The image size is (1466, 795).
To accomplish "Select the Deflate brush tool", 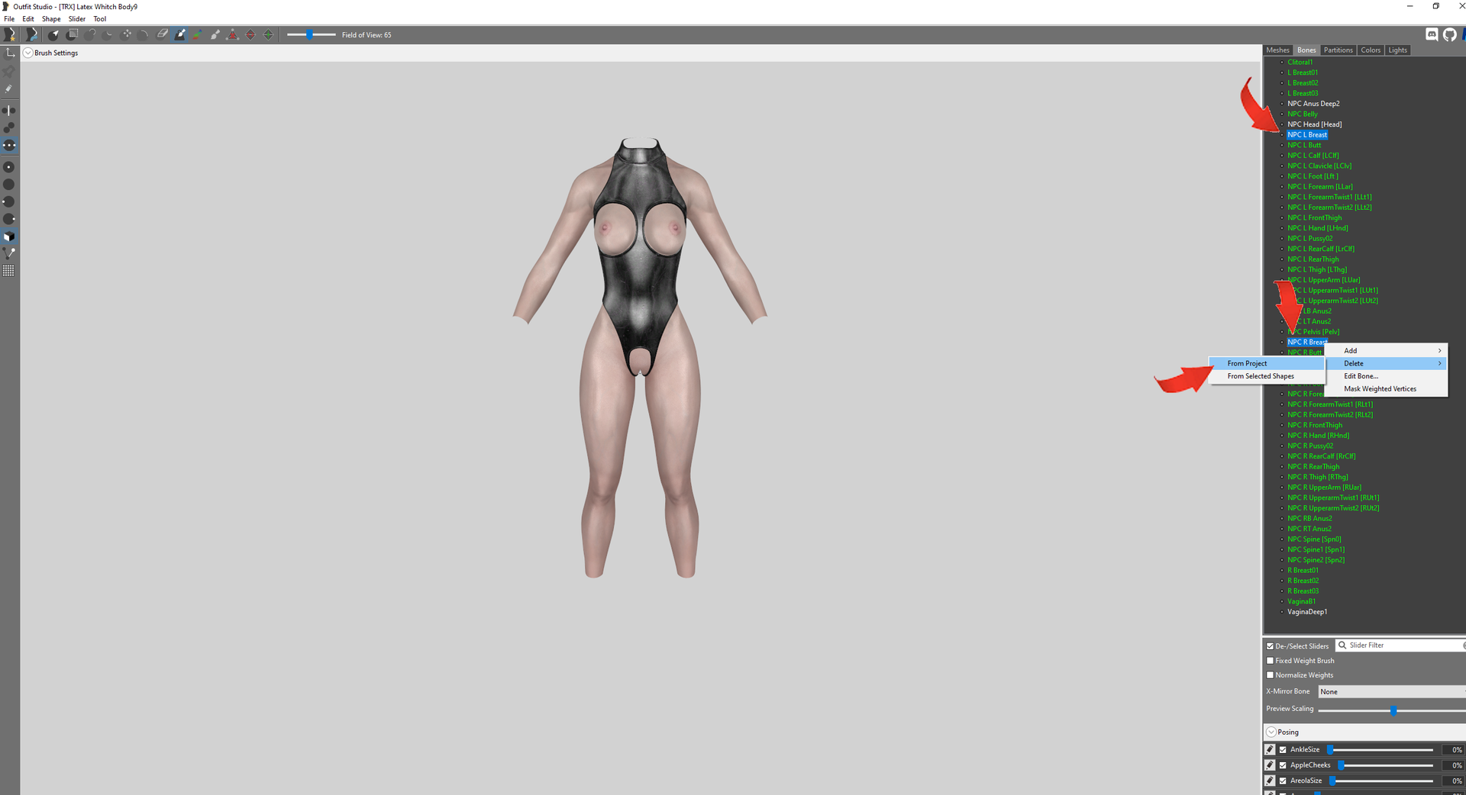I will (x=108, y=34).
